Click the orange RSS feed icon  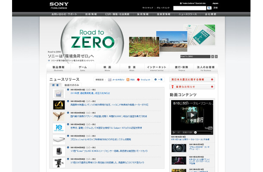click(x=128, y=80)
